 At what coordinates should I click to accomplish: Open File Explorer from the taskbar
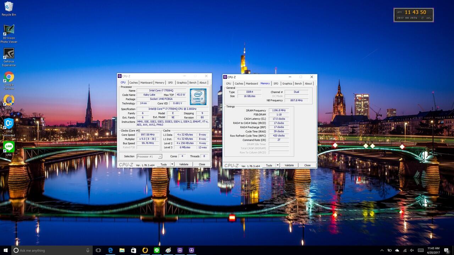(x=122, y=250)
